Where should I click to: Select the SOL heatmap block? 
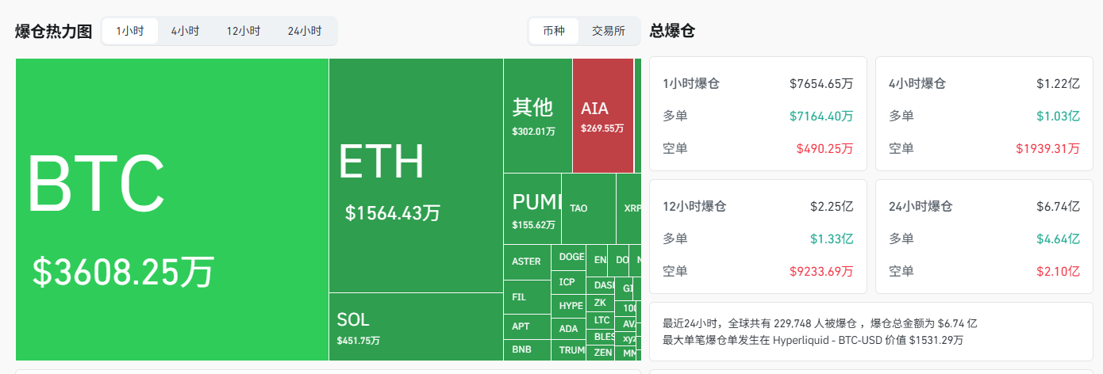coord(416,326)
